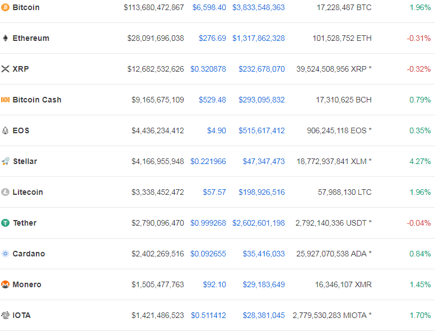Select EOS market cap $4,436,234,412
This screenshot has width=435, height=332.
click(157, 130)
